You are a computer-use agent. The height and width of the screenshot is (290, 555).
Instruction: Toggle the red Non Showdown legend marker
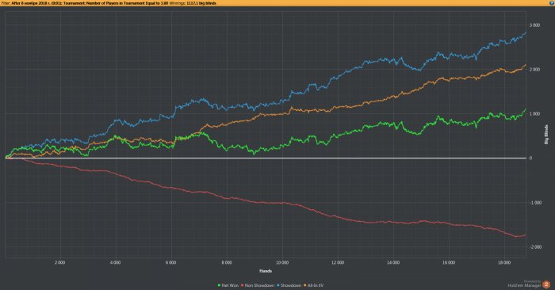(243, 285)
